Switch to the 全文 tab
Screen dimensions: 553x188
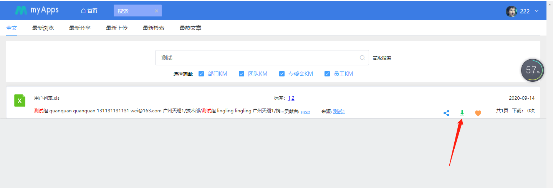(12, 28)
